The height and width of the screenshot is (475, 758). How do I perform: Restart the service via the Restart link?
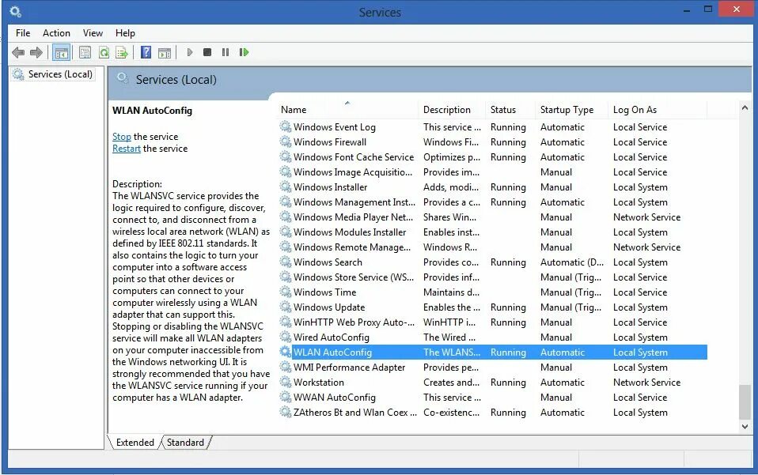click(x=126, y=148)
